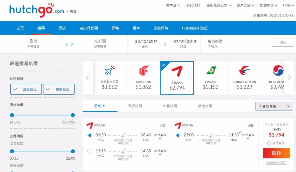The height and width of the screenshot is (172, 296).
Task: Open HKD currency dropdown
Action: [288, 5]
